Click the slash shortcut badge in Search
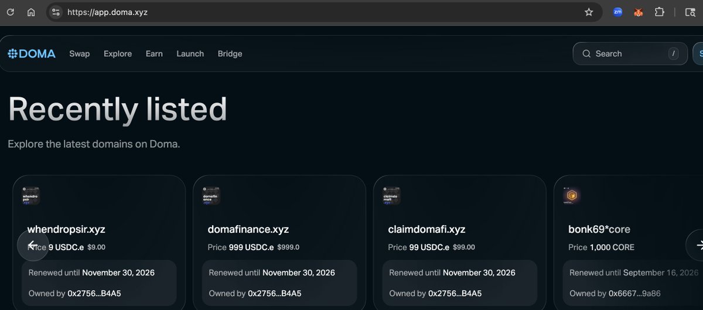This screenshot has height=310, width=703. 674,53
